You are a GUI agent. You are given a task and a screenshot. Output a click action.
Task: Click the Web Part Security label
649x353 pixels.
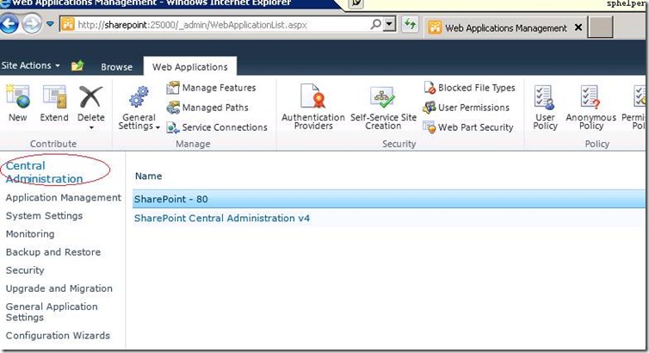476,127
